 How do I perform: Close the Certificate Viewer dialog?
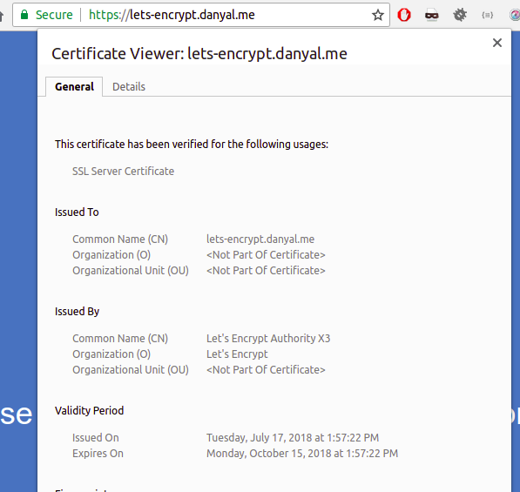click(x=496, y=43)
